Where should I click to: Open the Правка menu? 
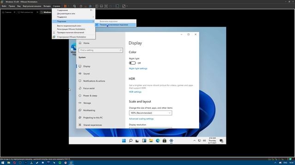(x=12, y=6)
